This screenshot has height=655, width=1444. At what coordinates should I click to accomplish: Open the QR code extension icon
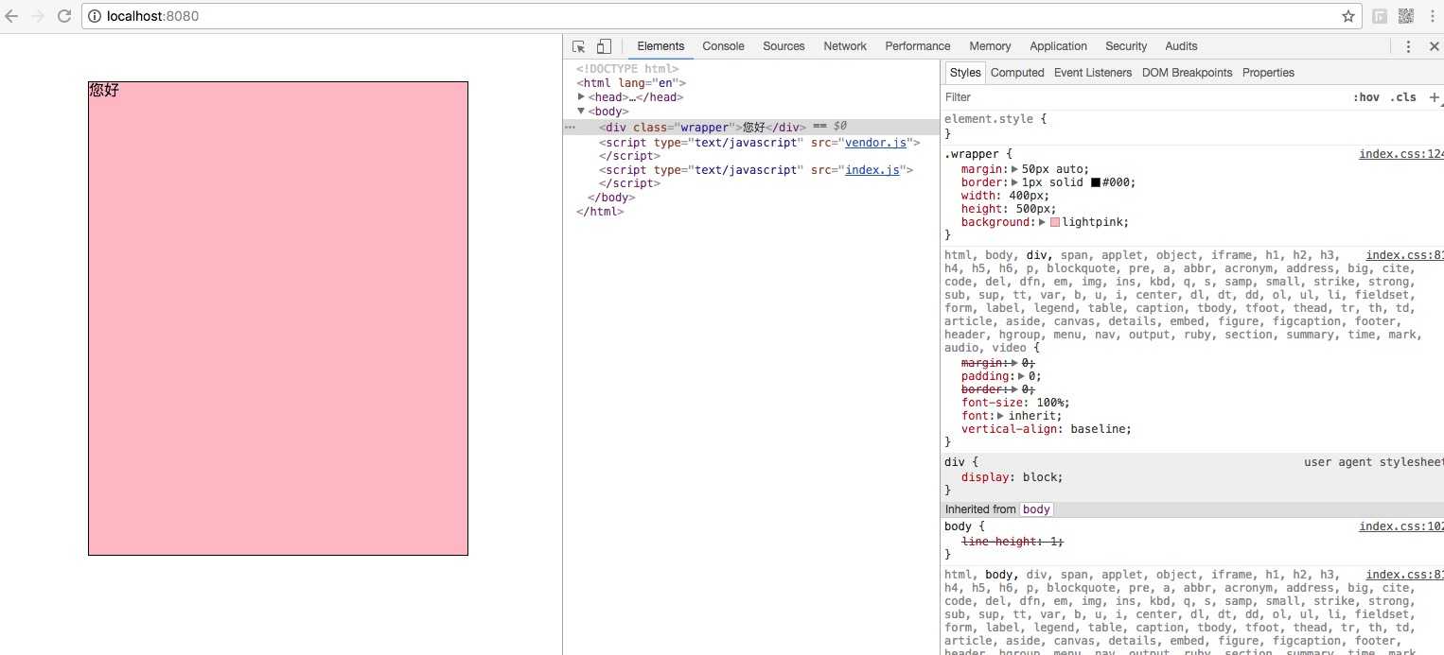point(1406,16)
